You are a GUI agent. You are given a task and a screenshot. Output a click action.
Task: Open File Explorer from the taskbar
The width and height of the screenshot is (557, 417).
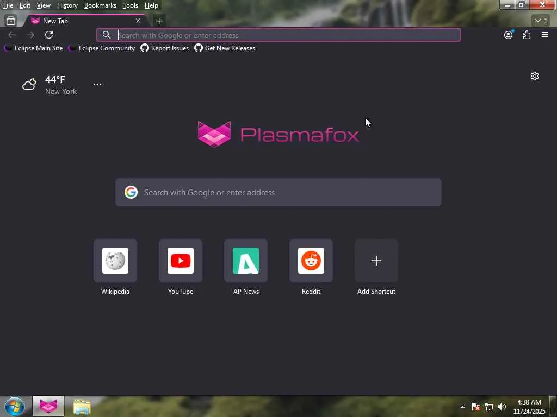[x=82, y=407]
